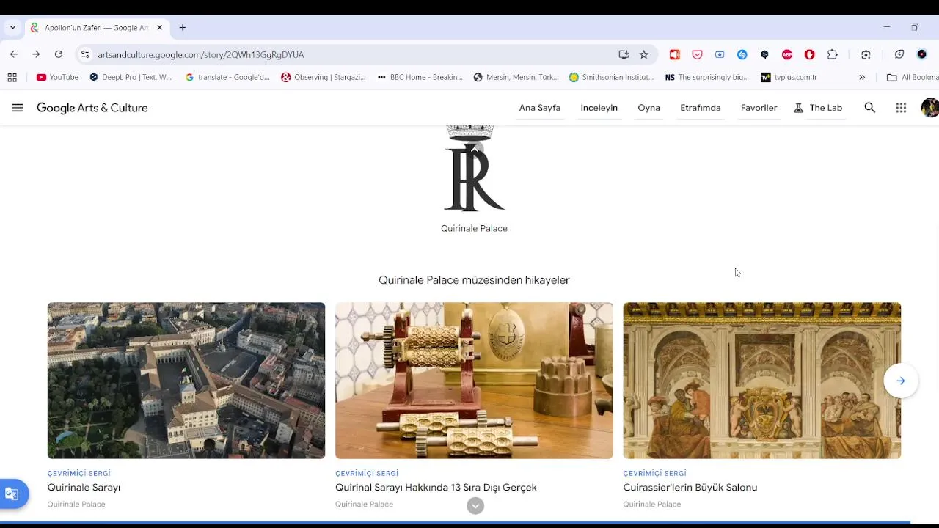Open the Google apps grid icon
The width and height of the screenshot is (939, 528).
[x=901, y=108]
